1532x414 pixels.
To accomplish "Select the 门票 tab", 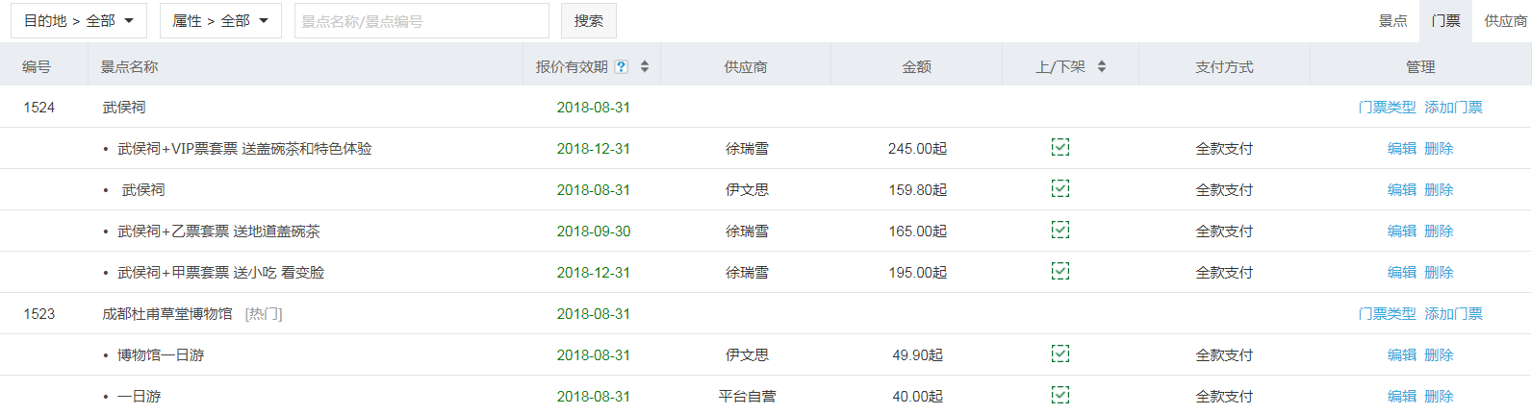I will pos(1445,21).
